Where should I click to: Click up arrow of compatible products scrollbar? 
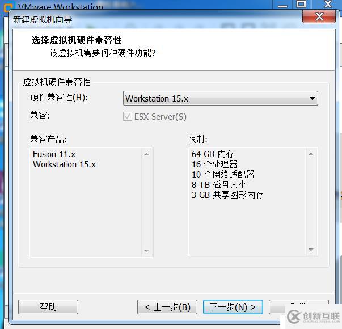[x=146, y=154]
